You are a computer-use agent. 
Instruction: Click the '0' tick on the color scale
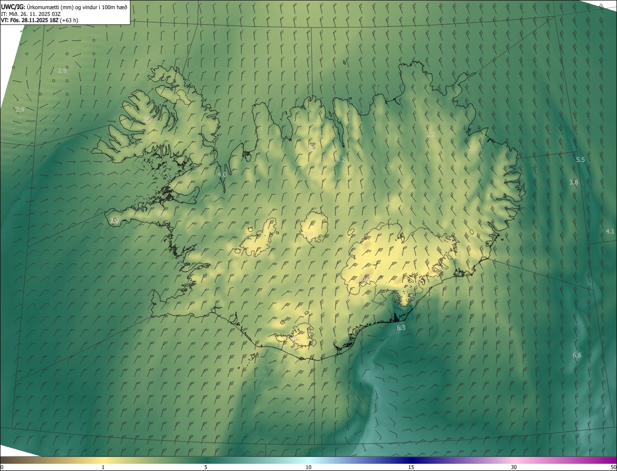[x=2, y=467]
